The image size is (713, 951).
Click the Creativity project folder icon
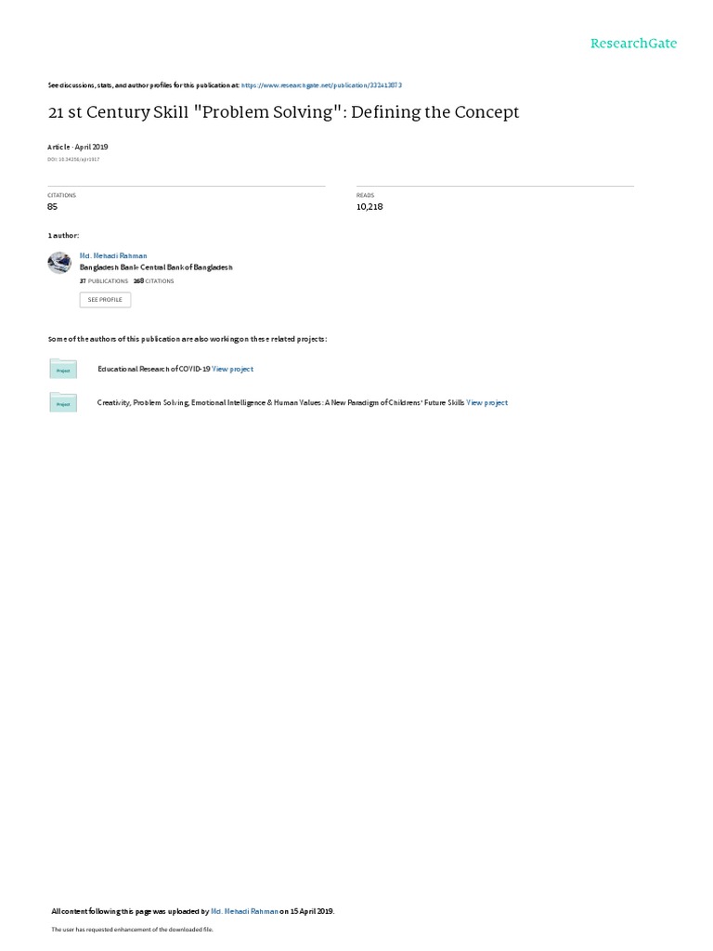coord(63,402)
